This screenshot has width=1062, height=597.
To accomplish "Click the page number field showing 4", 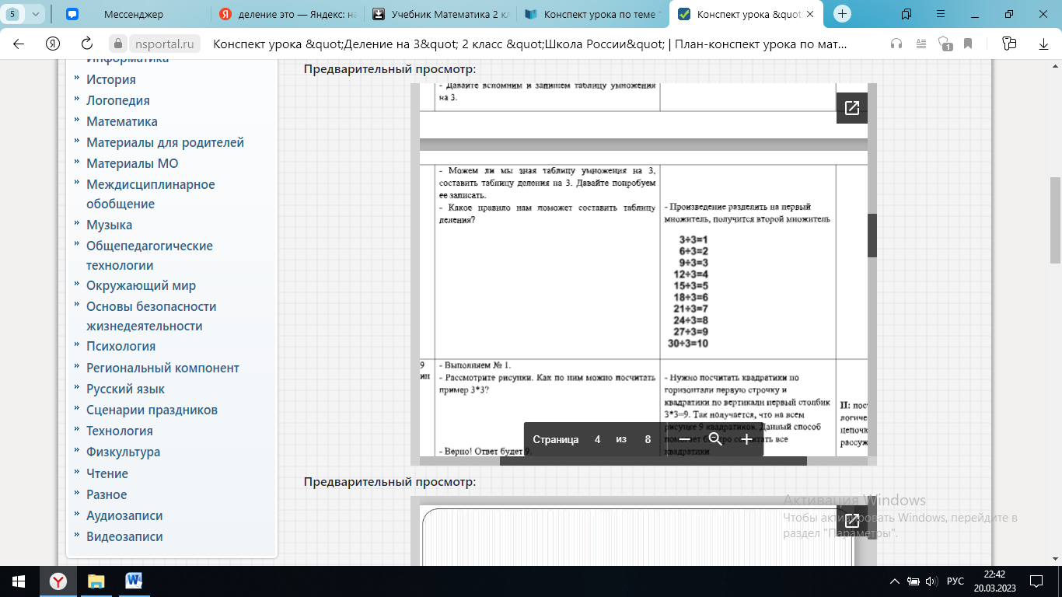I will coord(597,439).
